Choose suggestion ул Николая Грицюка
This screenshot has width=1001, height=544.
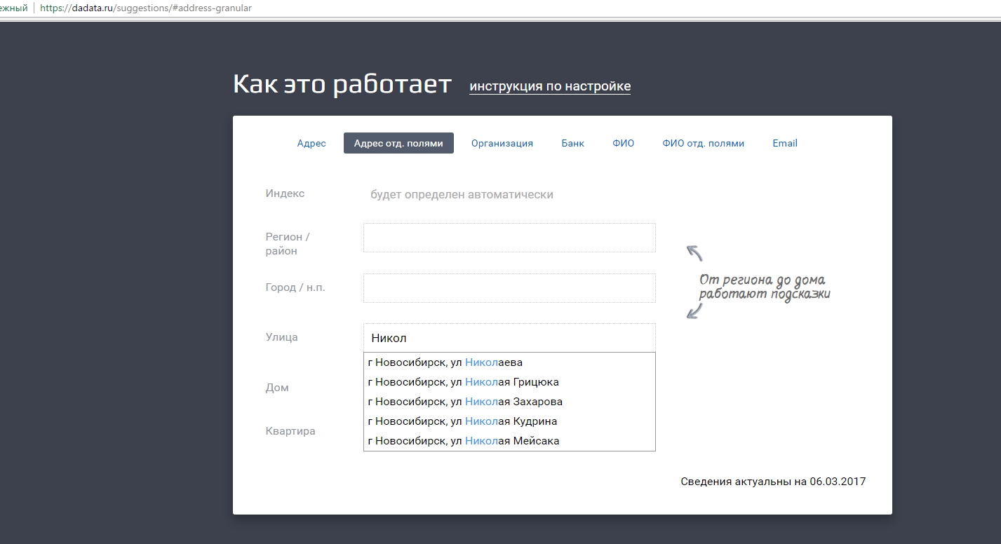pyautogui.click(x=509, y=382)
